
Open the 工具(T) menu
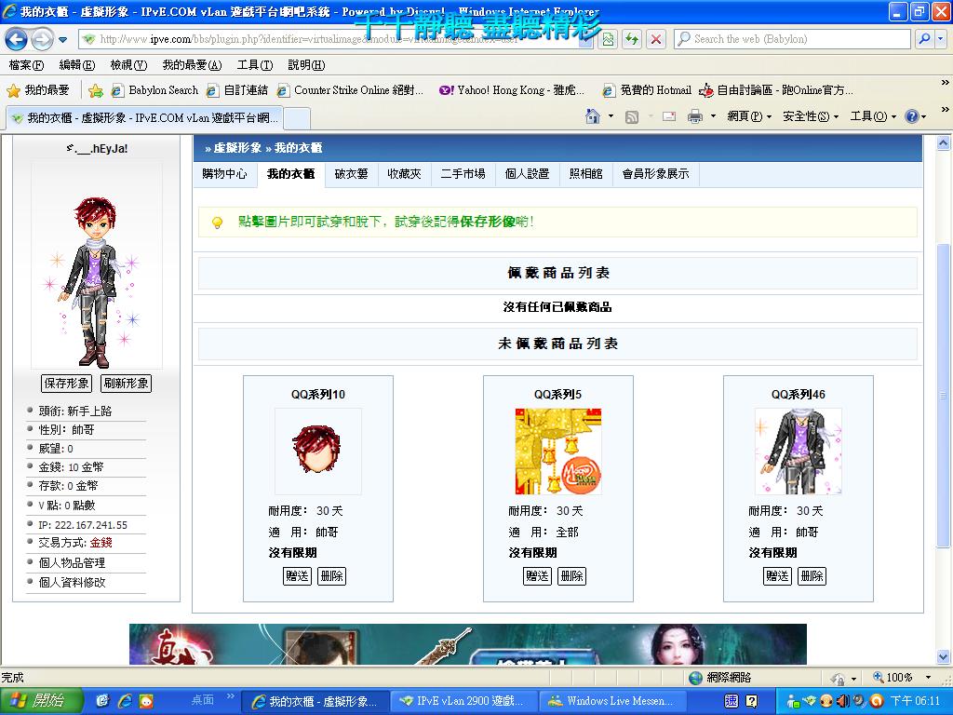click(x=255, y=65)
